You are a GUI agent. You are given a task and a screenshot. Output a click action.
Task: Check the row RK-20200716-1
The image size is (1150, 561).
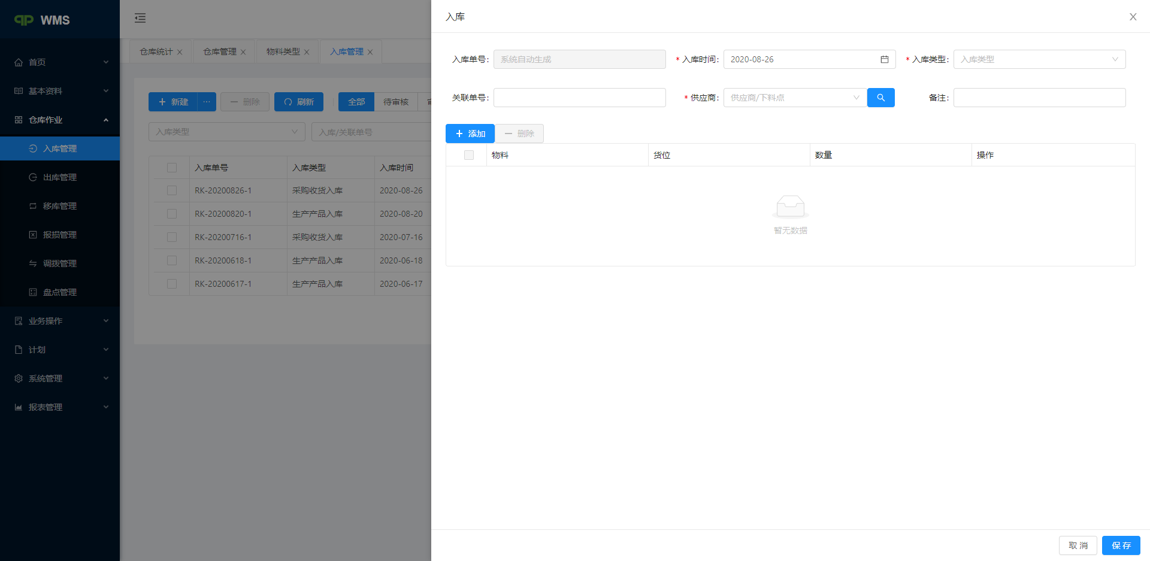[x=172, y=237]
